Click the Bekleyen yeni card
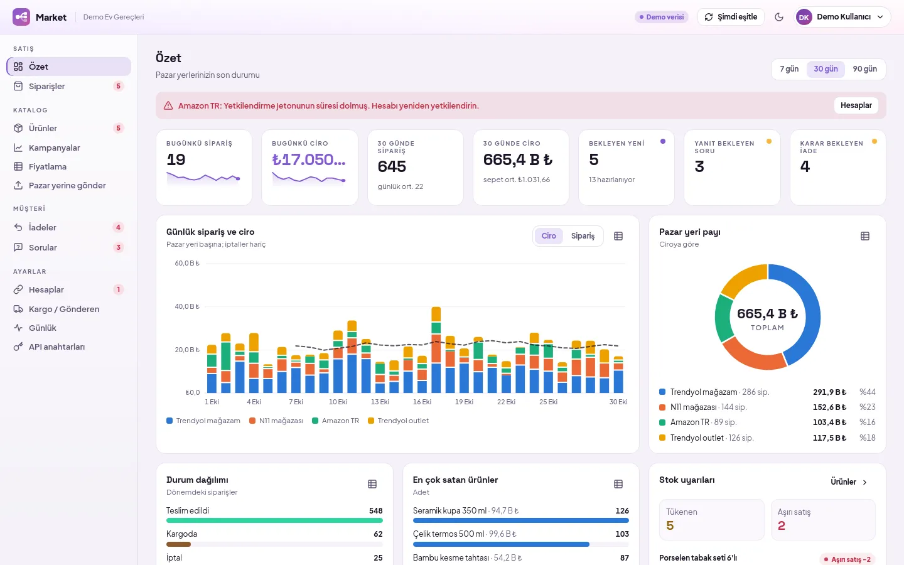The height and width of the screenshot is (565, 904). (627, 168)
